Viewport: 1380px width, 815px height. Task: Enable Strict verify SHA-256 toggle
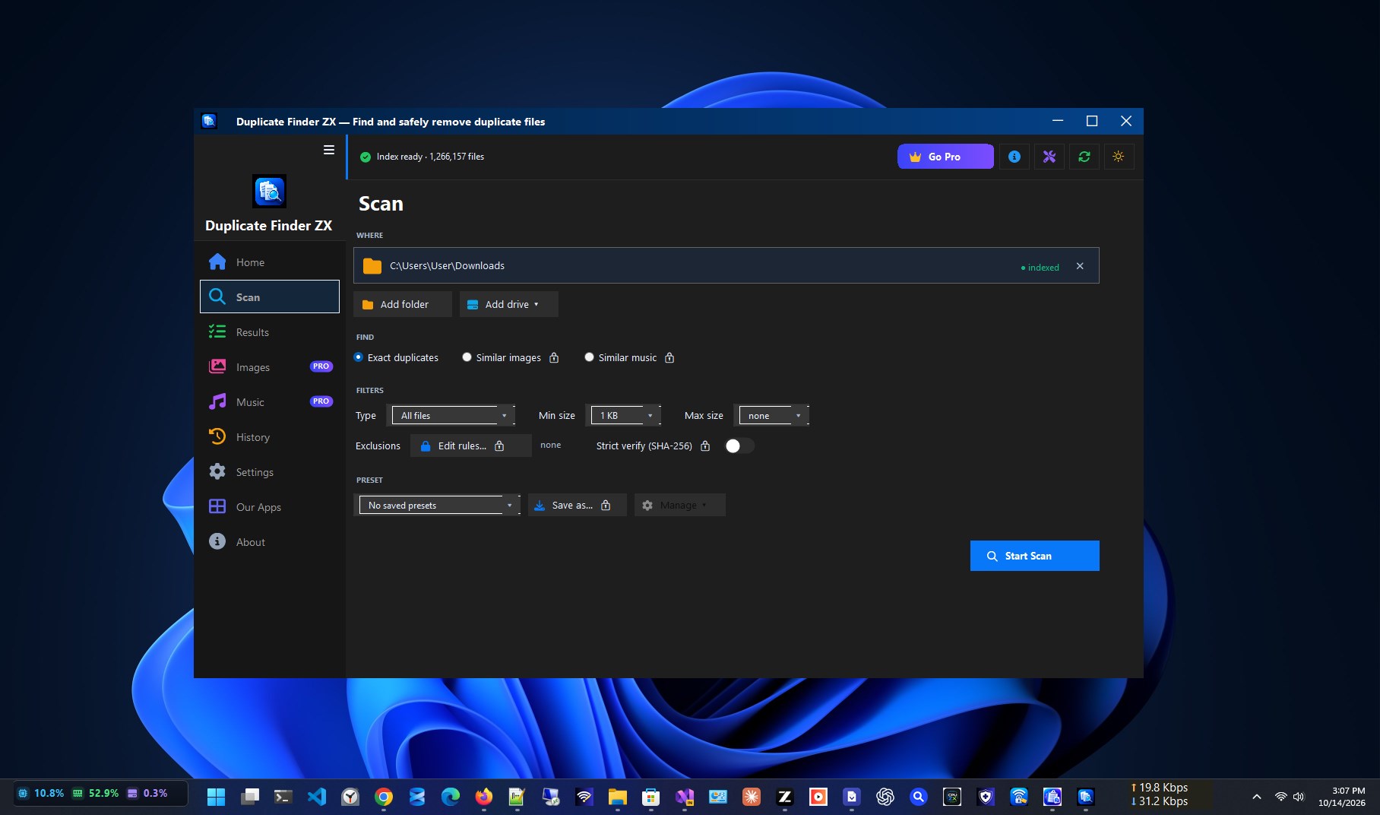[739, 446]
